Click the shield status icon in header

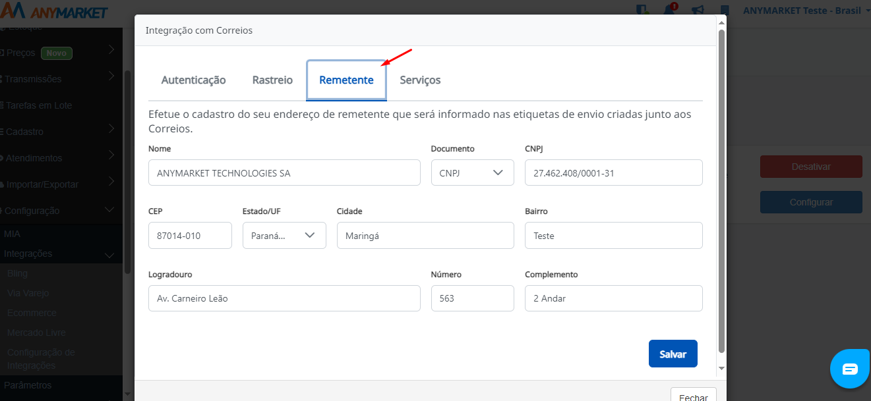click(x=642, y=11)
